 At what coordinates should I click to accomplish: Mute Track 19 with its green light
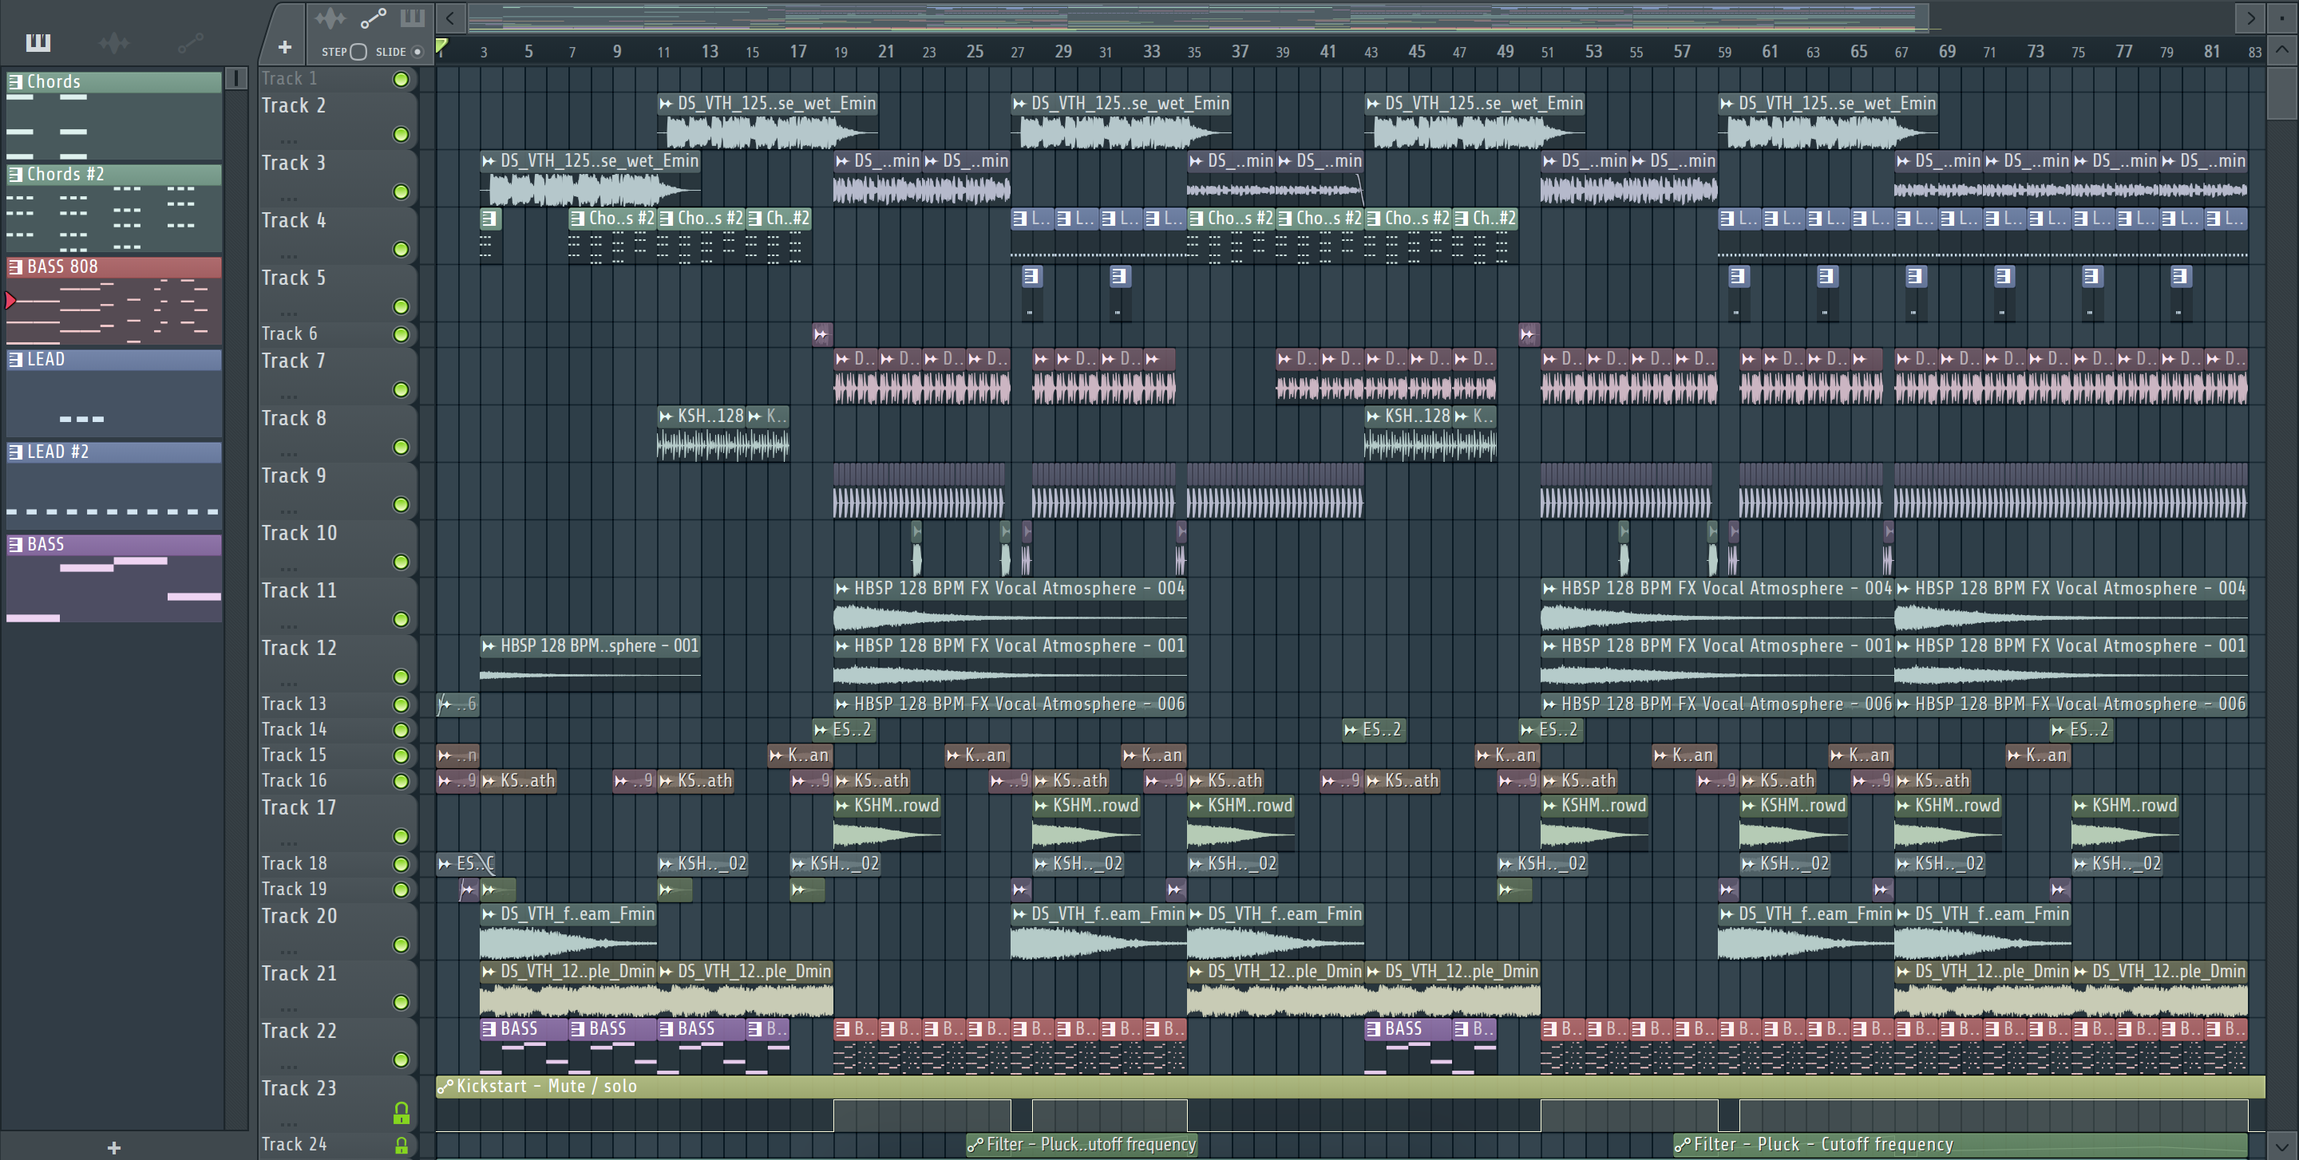pos(402,890)
